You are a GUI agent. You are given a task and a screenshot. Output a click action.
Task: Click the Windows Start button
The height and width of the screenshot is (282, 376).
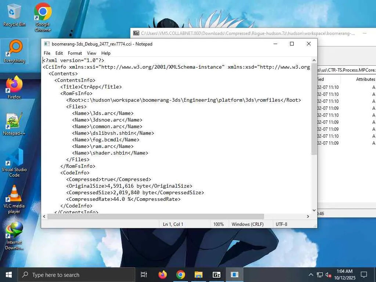tap(9, 275)
